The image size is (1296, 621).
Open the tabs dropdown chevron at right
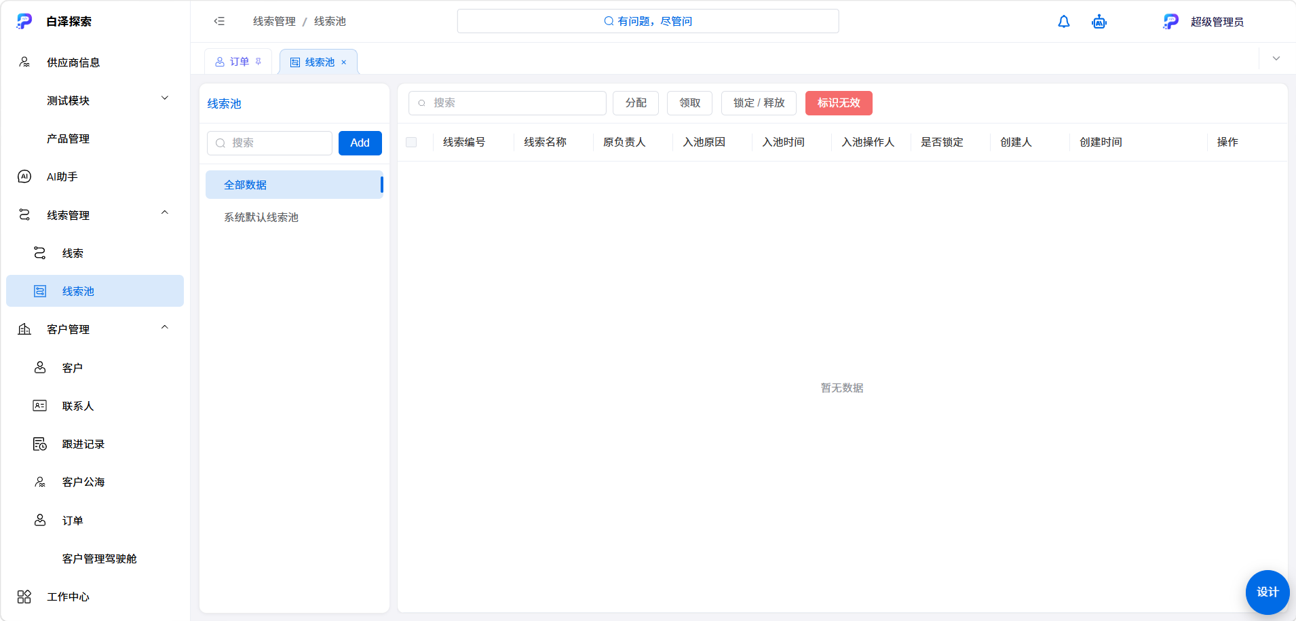click(1276, 58)
